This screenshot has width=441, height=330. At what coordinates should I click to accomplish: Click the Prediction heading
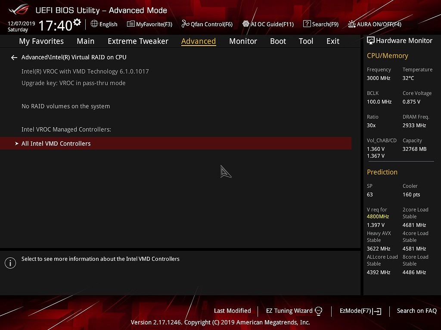click(382, 172)
